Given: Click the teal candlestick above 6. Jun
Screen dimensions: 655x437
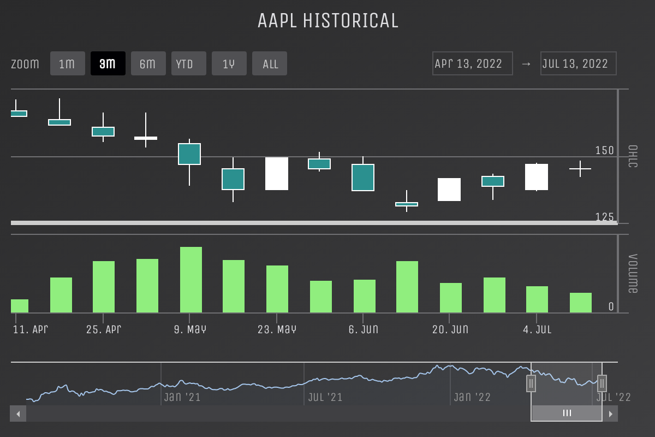Looking at the screenshot, I should click(363, 178).
